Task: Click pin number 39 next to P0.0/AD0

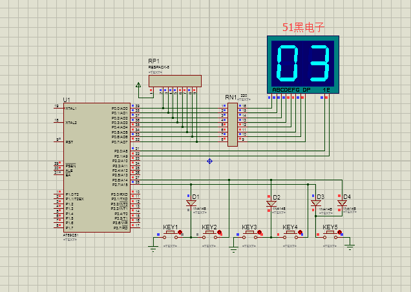Action: 138,106
